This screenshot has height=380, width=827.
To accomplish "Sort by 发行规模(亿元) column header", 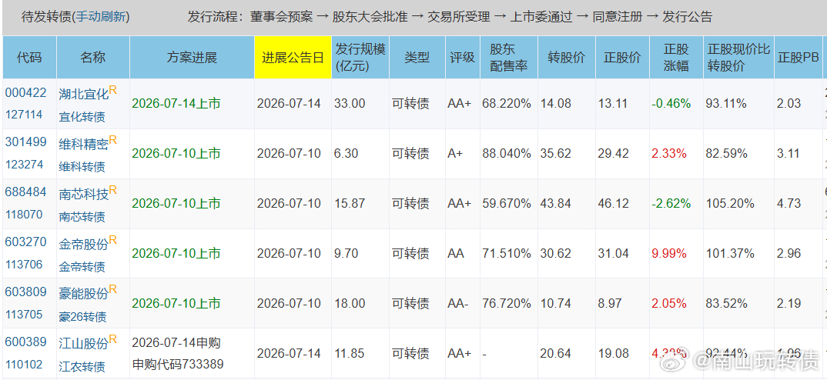I will coord(360,58).
